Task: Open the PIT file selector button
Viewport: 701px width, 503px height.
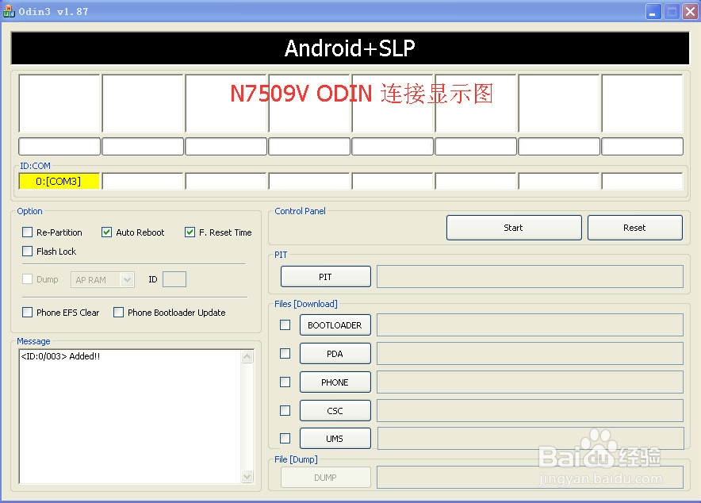Action: click(x=325, y=277)
